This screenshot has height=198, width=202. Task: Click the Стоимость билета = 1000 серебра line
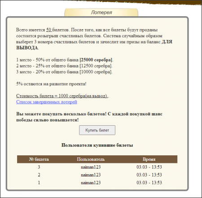click(62, 96)
